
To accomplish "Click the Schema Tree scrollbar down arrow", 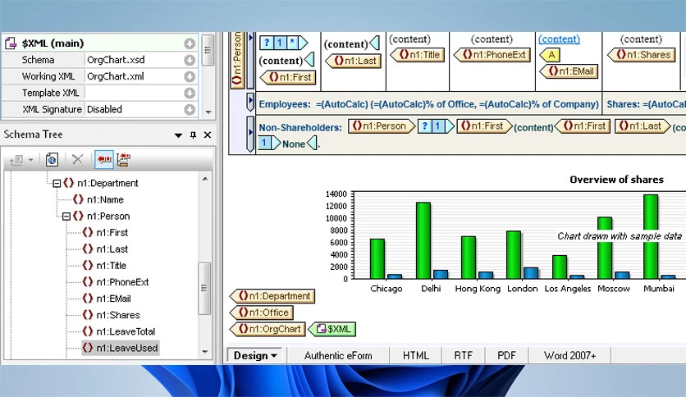I will (205, 352).
